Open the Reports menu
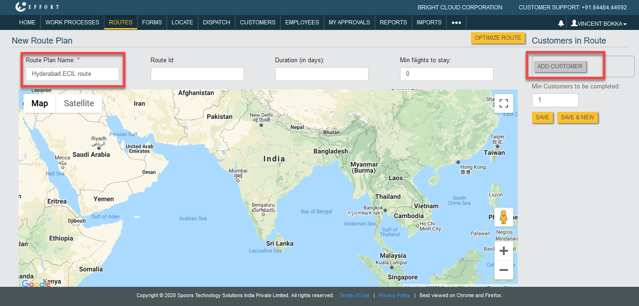 (x=393, y=22)
